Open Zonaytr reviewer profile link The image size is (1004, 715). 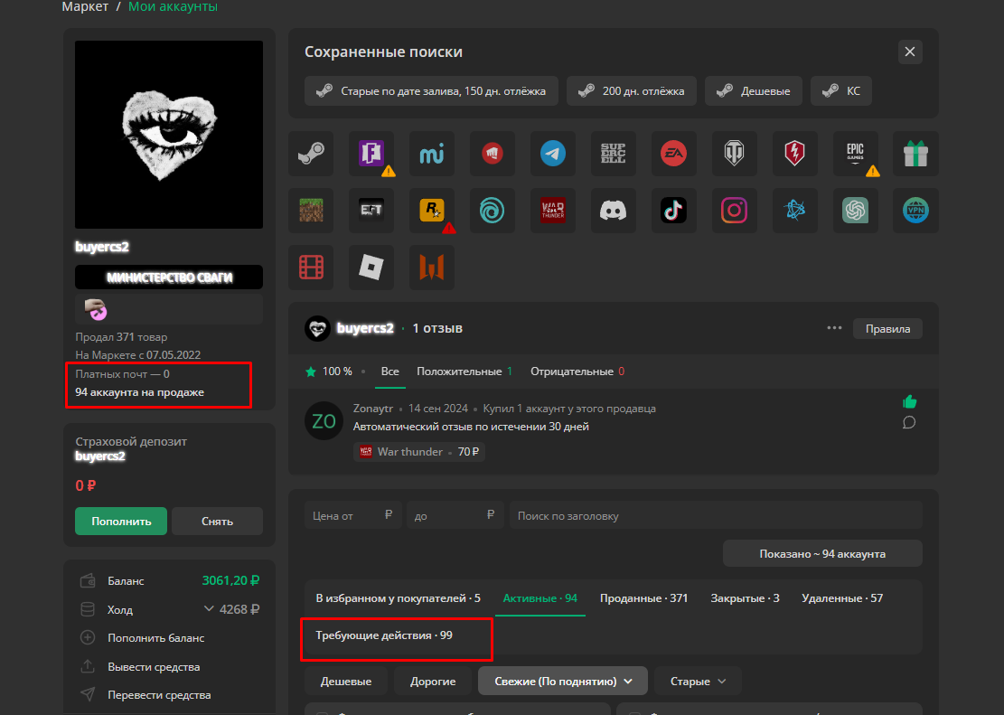click(372, 408)
